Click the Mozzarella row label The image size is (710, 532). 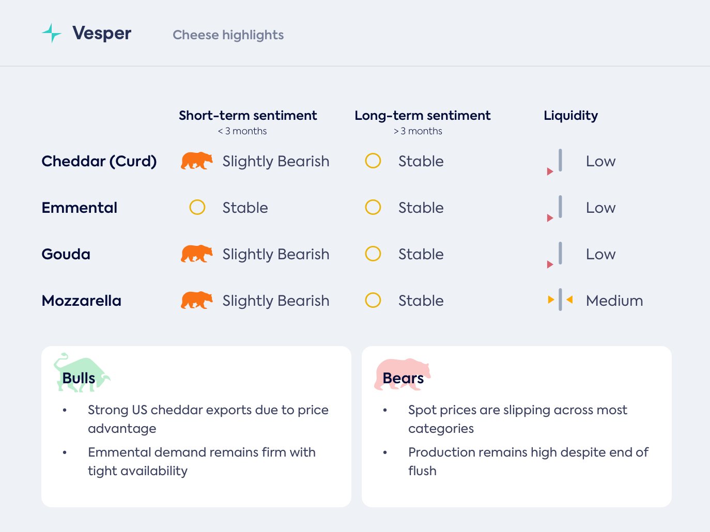82,301
